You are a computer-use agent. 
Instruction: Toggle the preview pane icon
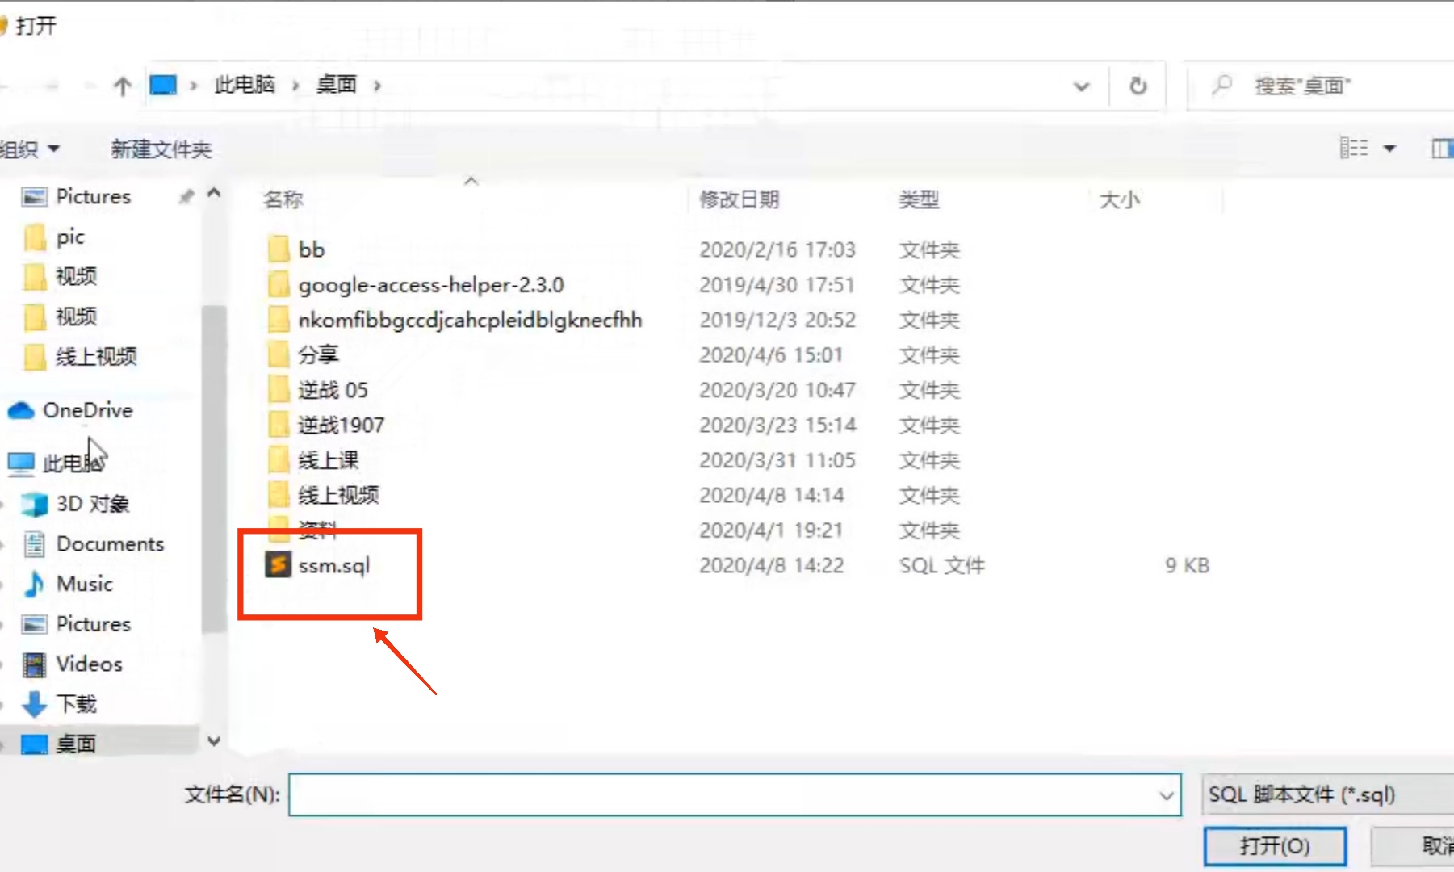(1442, 149)
